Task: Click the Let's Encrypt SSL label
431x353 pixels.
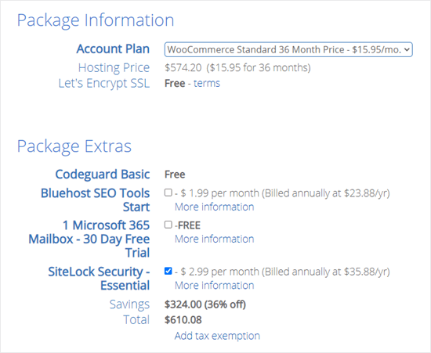Action: click(104, 84)
